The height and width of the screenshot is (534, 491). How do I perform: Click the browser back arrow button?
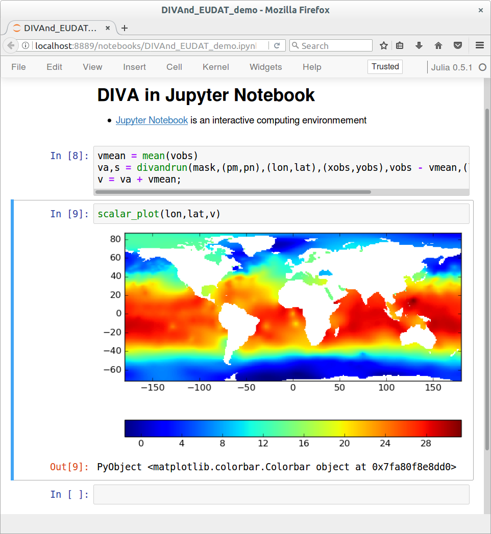[11, 46]
